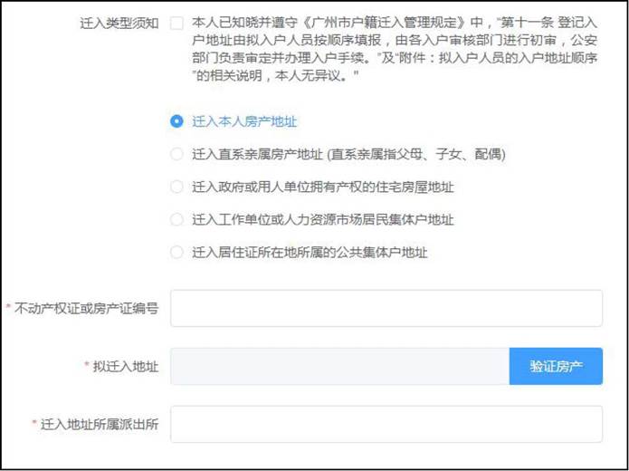Click the 迁入地址所属派出所 field label
629x471 pixels.
pyautogui.click(x=100, y=425)
